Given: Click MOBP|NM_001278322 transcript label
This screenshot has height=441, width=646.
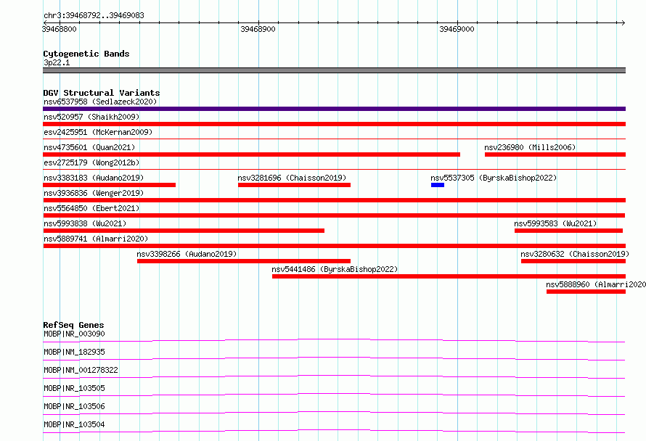Looking at the screenshot, I should click(x=81, y=370).
